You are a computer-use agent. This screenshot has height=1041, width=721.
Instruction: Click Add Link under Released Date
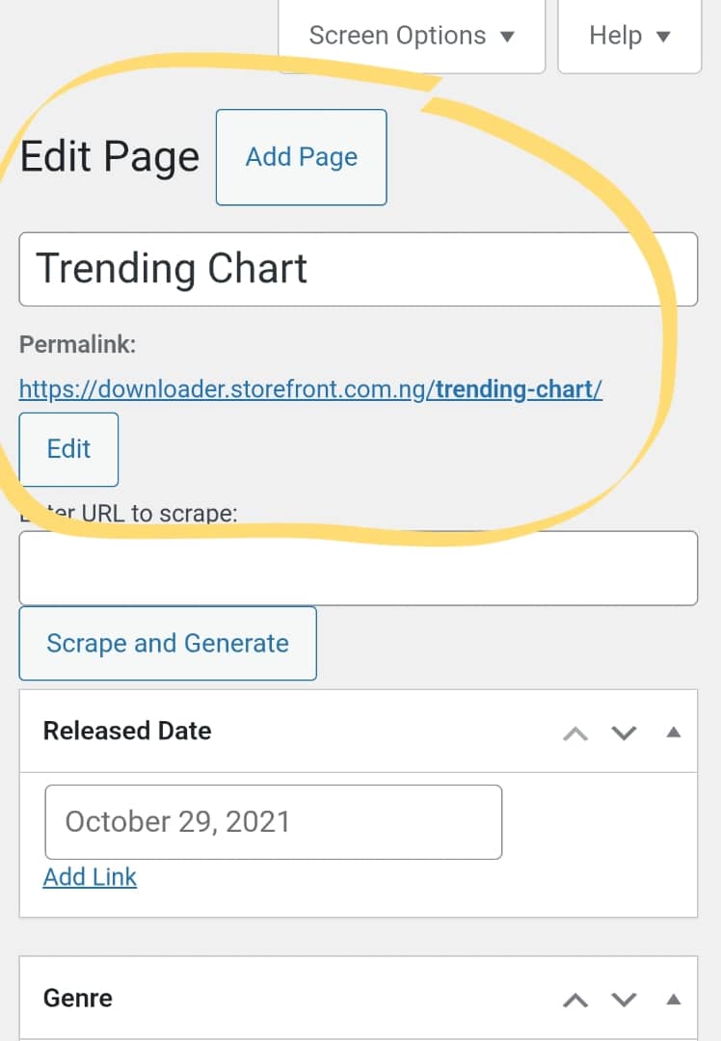tap(90, 877)
